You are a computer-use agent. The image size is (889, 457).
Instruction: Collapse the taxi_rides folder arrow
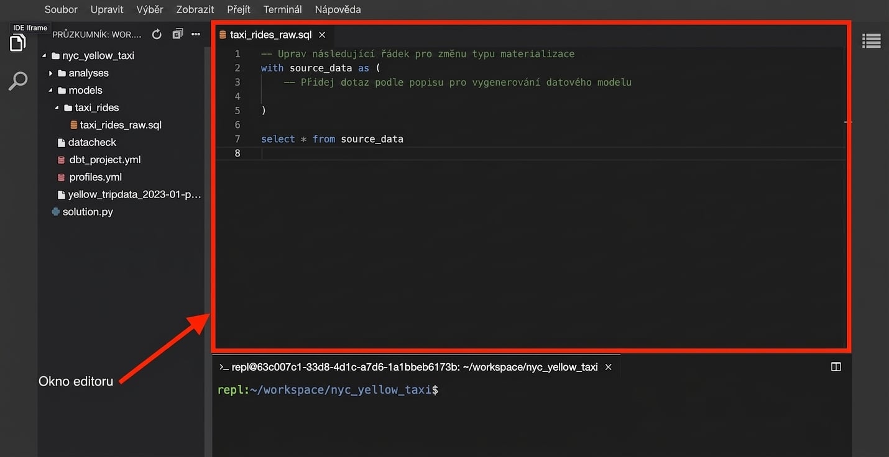(57, 107)
